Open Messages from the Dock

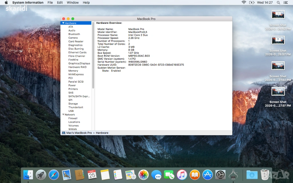coord(156,174)
